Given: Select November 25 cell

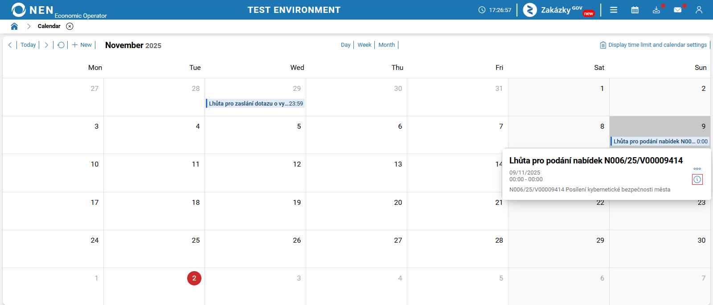Looking at the screenshot, I should pos(154,249).
